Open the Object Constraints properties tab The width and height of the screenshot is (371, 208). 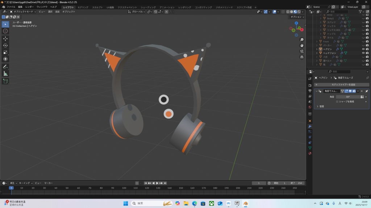tap(310, 143)
